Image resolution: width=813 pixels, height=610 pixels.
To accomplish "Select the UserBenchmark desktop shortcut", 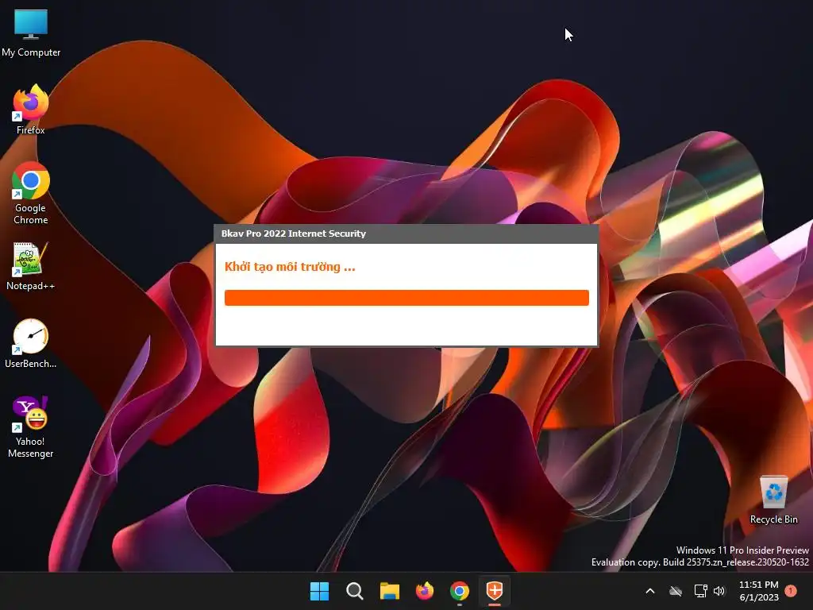I will pos(31,343).
